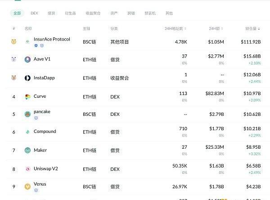Image resolution: width=270 pixels, height=200 pixels.
Task: Click the 分类 column header
Action: click(114, 29)
